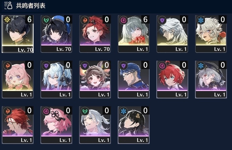232x150 pixels.
Task: Choose the red-haired boy with blue eyes
Action: click(172, 79)
